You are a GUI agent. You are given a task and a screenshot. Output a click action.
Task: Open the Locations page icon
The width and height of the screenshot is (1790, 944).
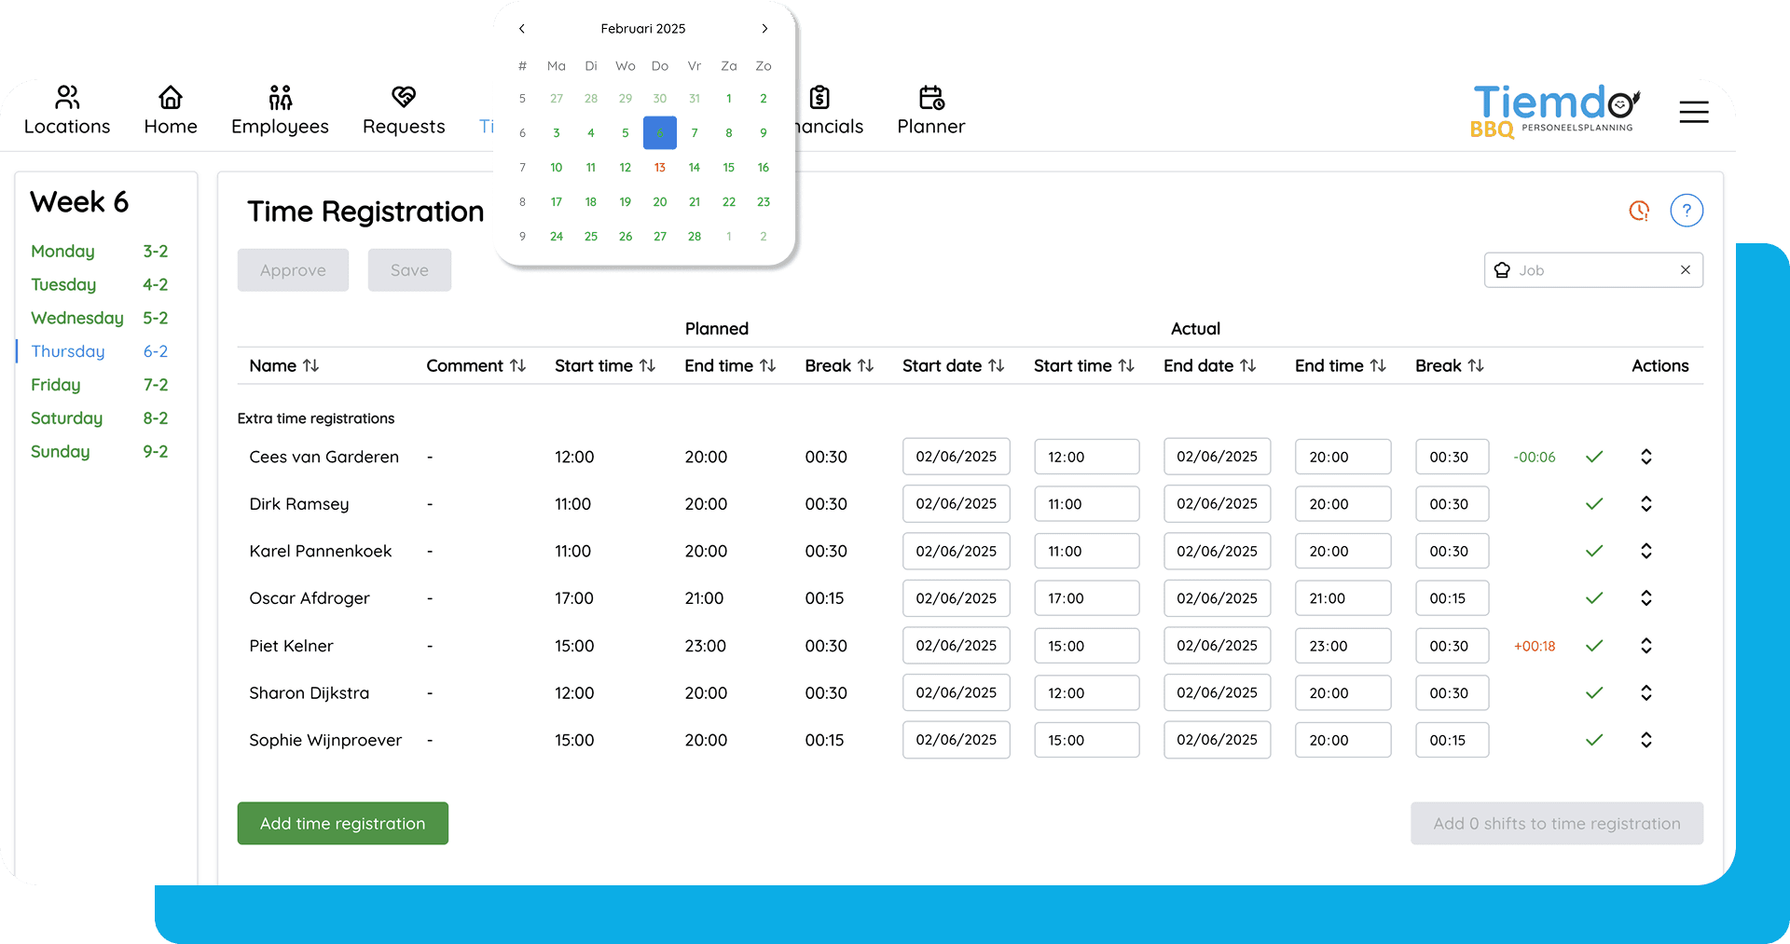click(67, 98)
